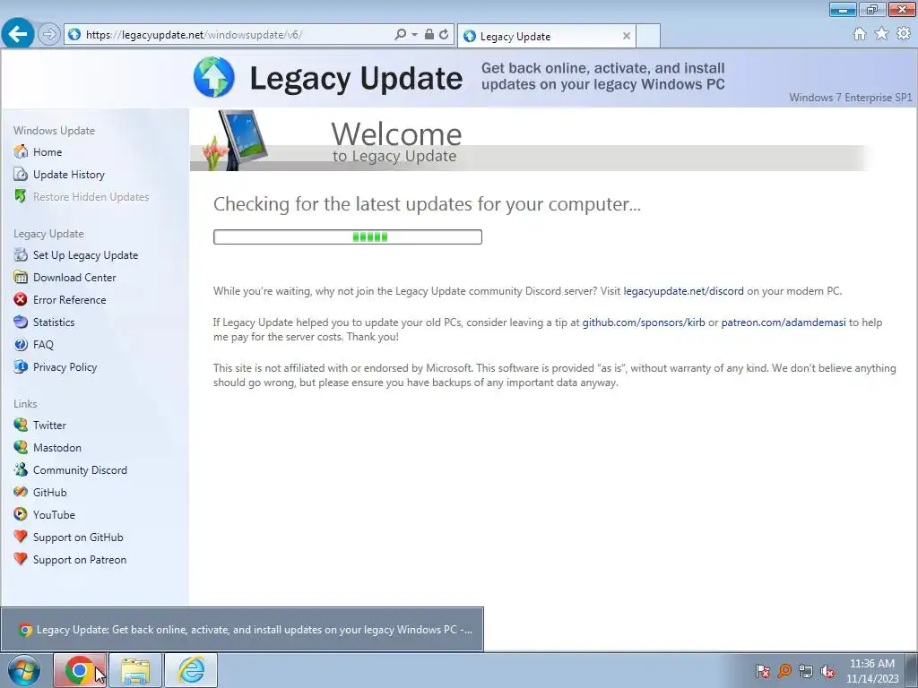Visit the legacyupdate.net/discord link
918x688 pixels.
[683, 291]
